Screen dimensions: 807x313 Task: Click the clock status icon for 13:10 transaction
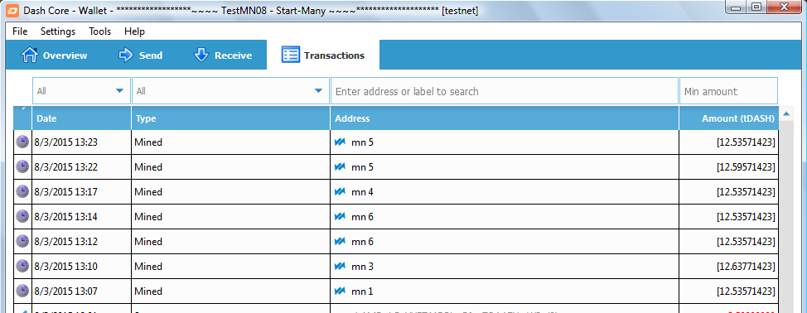tap(22, 267)
